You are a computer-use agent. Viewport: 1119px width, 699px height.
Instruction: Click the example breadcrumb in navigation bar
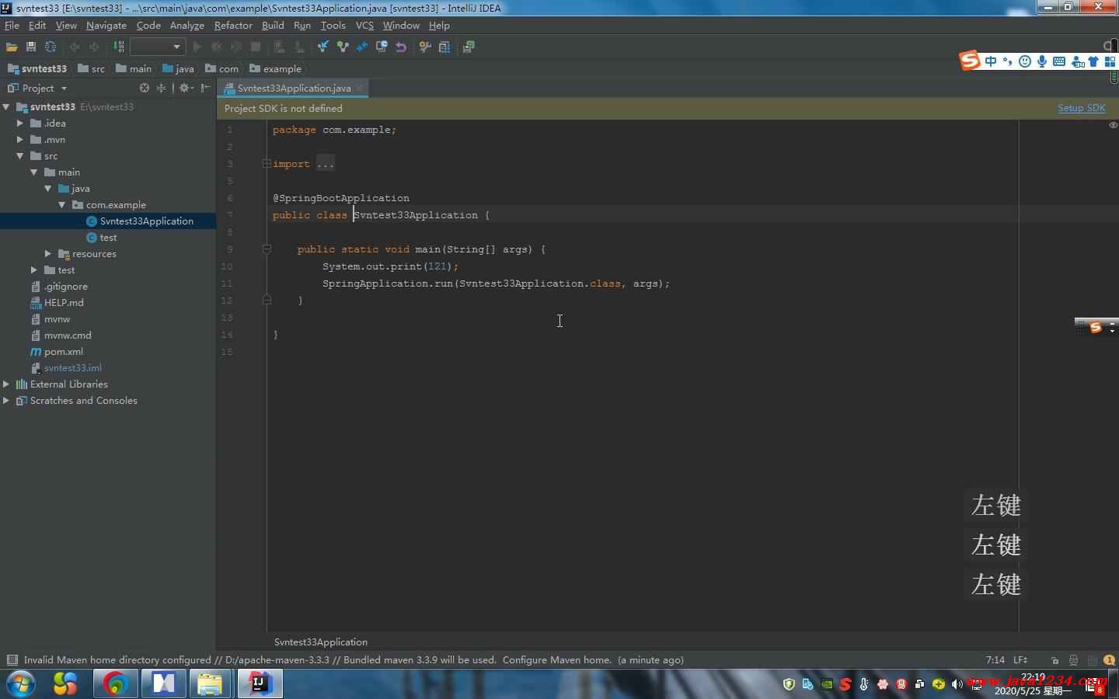click(x=275, y=68)
